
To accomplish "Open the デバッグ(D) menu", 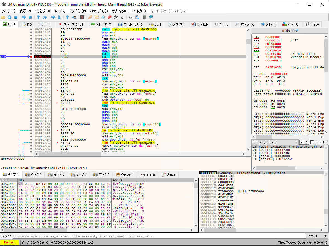I will tap(43, 11).
